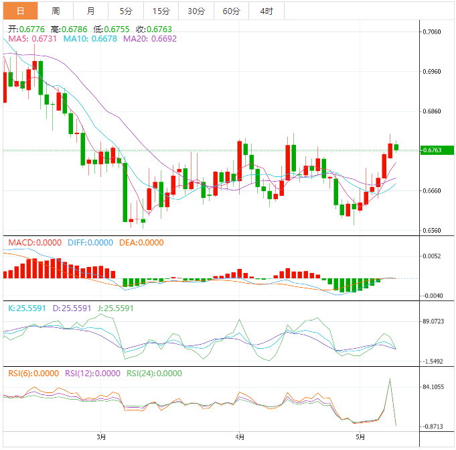The width and height of the screenshot is (456, 450).
Task: Click the DIFF:0.0000 indicator label
Action: (x=90, y=243)
